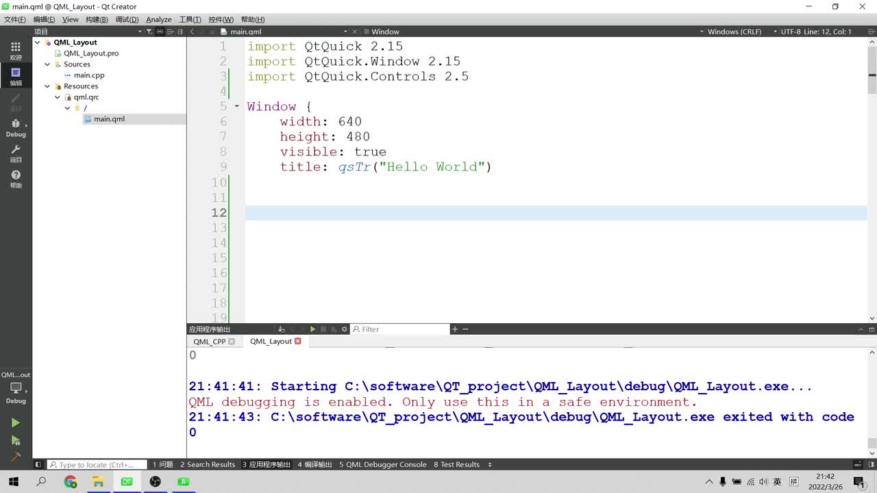Open the 项目 (Projects) mode
877x493 pixels.
(x=16, y=153)
